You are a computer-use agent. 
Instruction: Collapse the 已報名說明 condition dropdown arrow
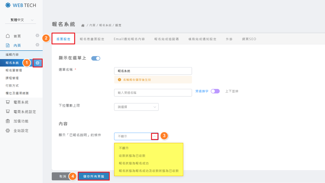(155, 136)
